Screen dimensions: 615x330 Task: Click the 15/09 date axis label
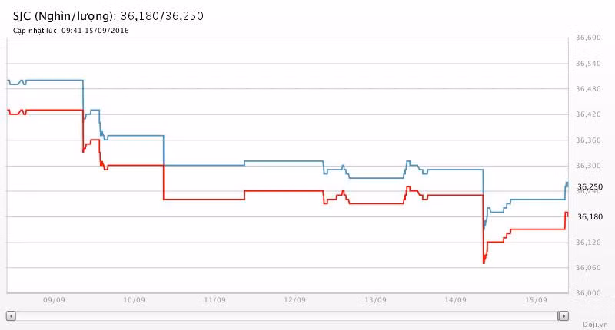pyautogui.click(x=536, y=300)
